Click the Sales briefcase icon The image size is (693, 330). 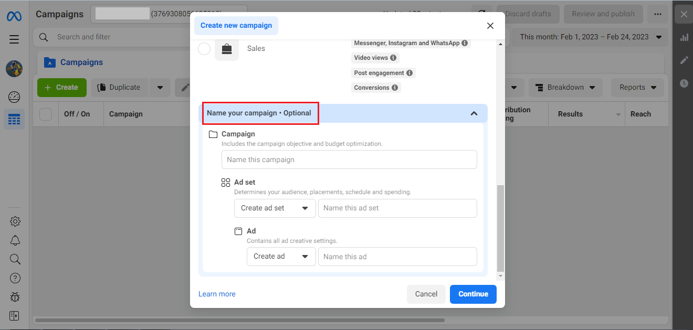(x=227, y=49)
